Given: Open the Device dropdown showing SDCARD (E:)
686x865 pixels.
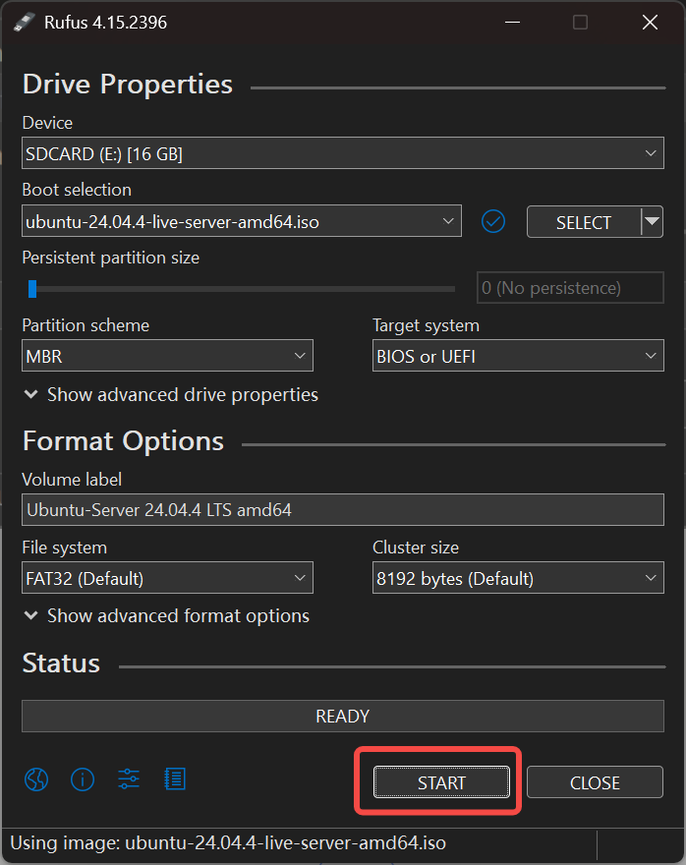Looking at the screenshot, I should click(x=342, y=152).
